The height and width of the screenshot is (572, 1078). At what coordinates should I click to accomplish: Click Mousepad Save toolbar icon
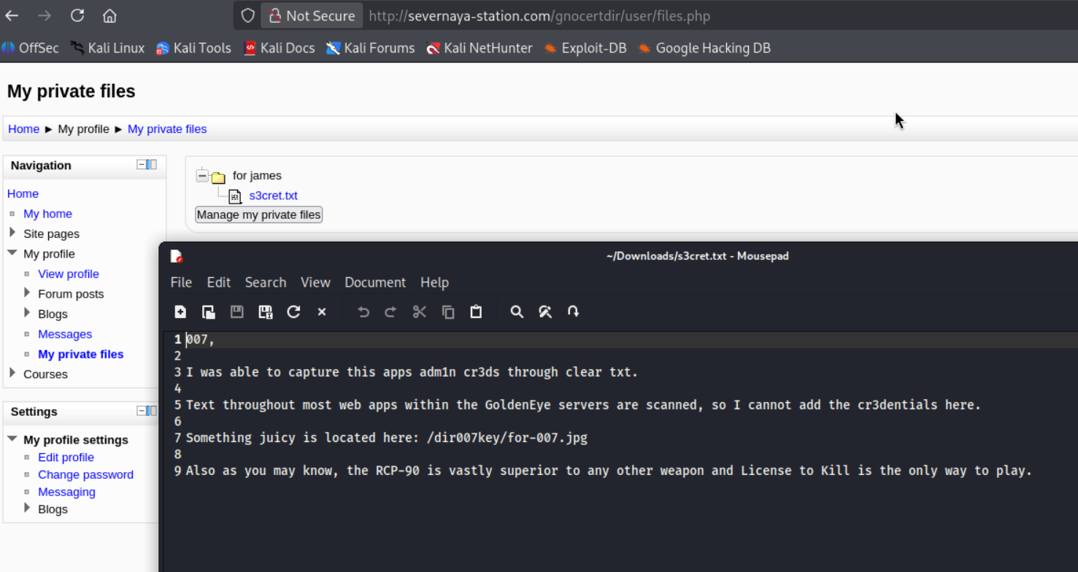coord(237,312)
